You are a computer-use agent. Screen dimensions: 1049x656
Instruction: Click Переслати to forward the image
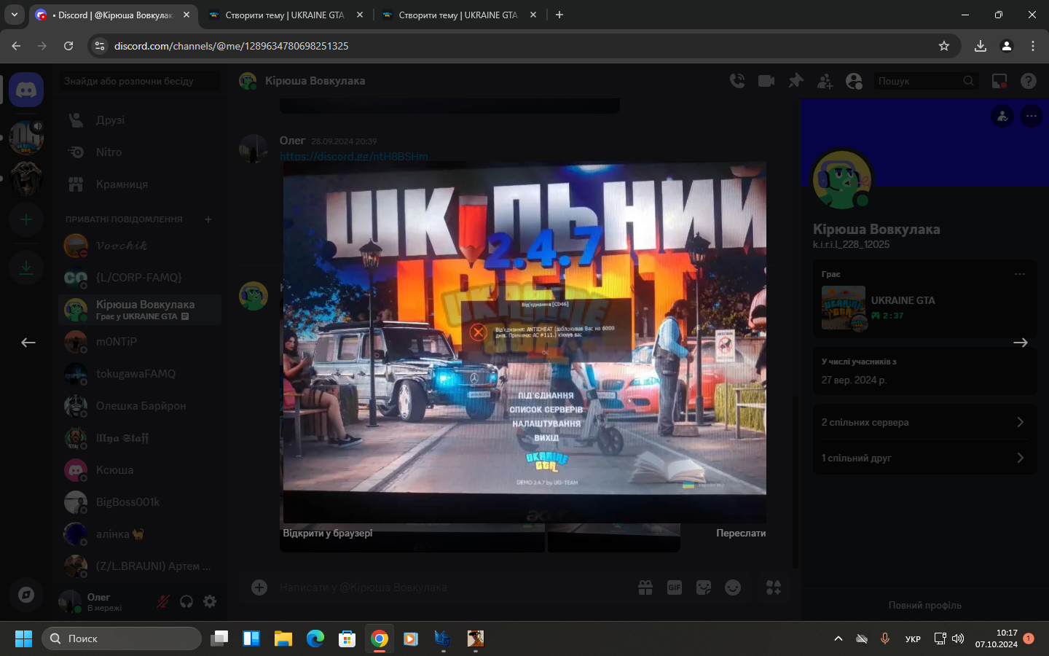pos(741,533)
